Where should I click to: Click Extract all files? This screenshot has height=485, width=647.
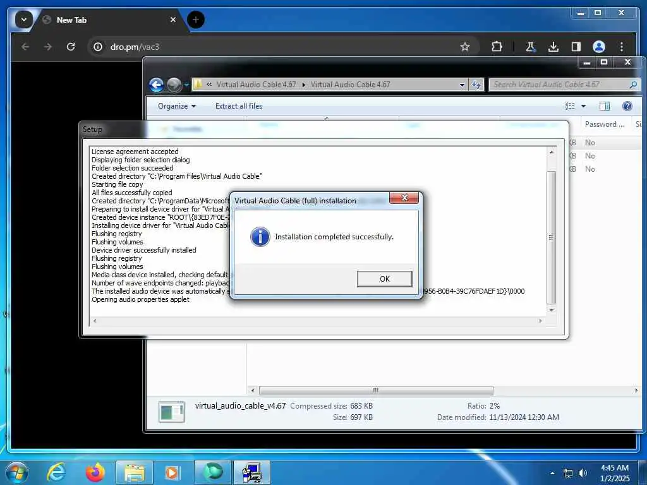click(238, 106)
